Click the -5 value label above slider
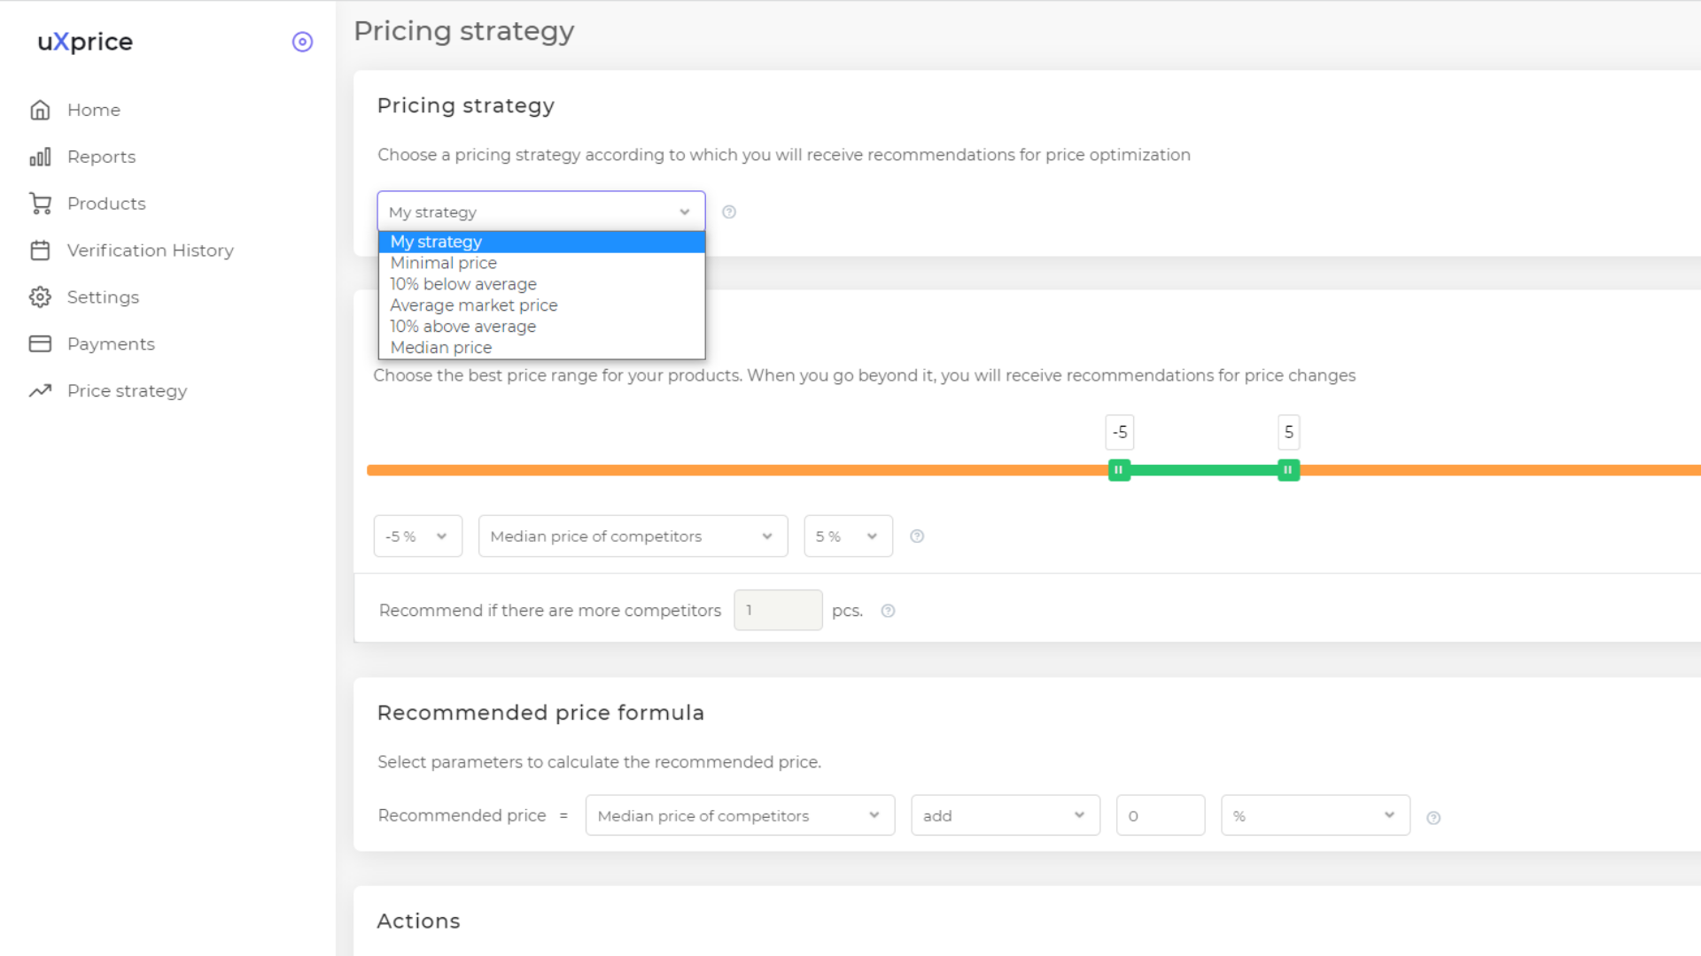This screenshot has width=1701, height=956. point(1120,432)
